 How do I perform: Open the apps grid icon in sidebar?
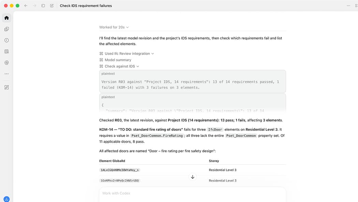[6, 87]
